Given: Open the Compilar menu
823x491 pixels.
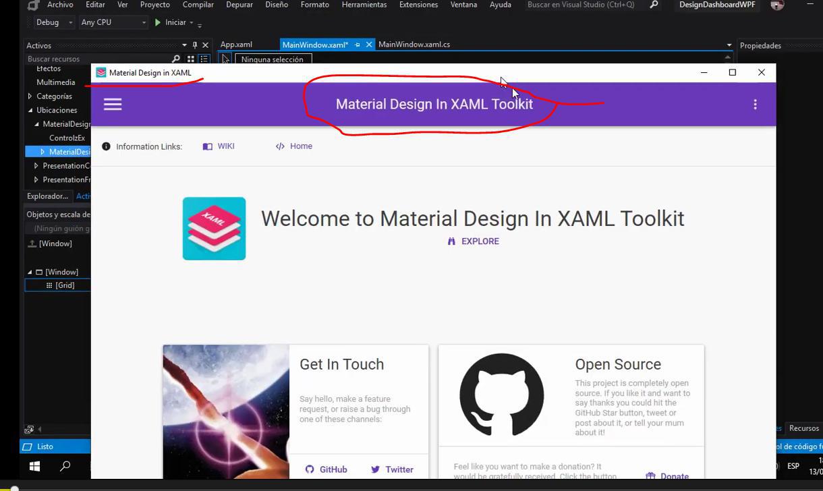Looking at the screenshot, I should point(198,5).
